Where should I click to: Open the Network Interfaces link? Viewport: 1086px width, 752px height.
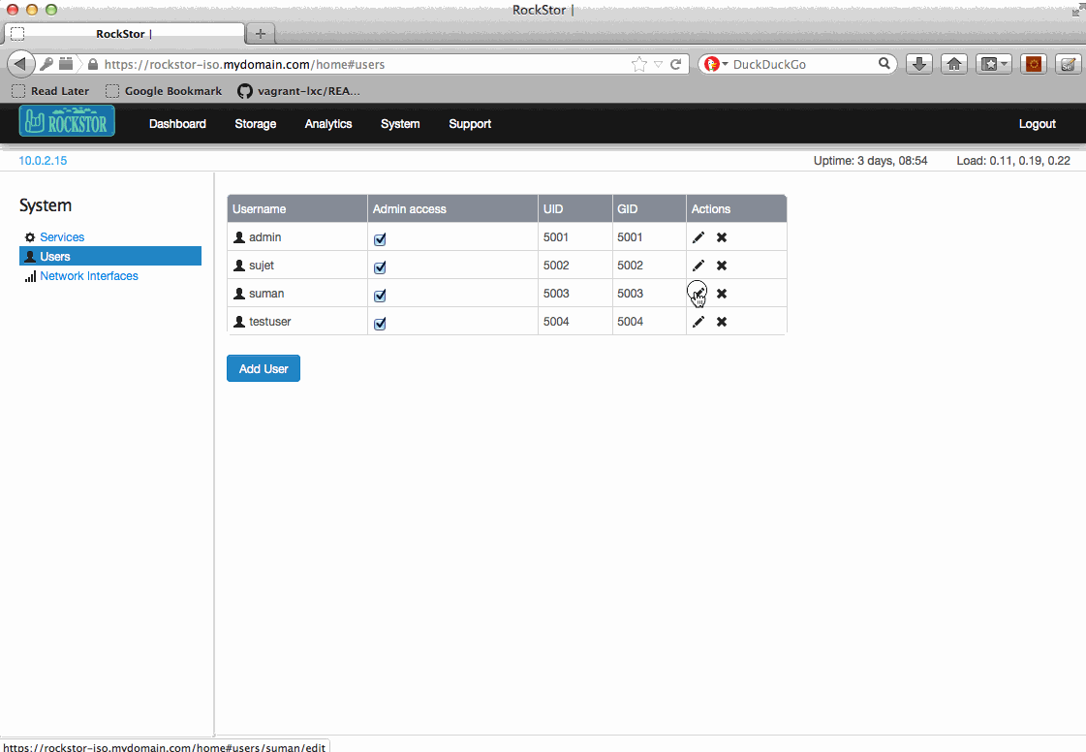point(89,276)
